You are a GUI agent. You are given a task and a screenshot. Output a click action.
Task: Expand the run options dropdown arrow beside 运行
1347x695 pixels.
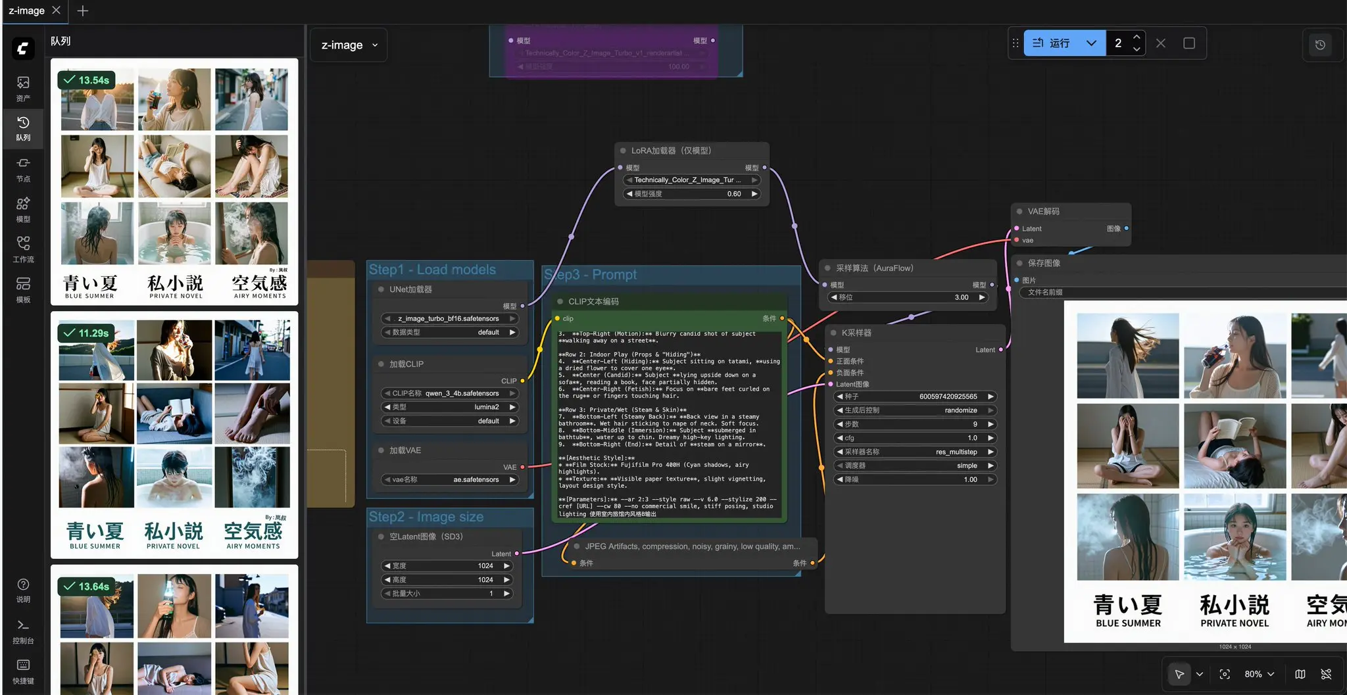click(x=1092, y=43)
